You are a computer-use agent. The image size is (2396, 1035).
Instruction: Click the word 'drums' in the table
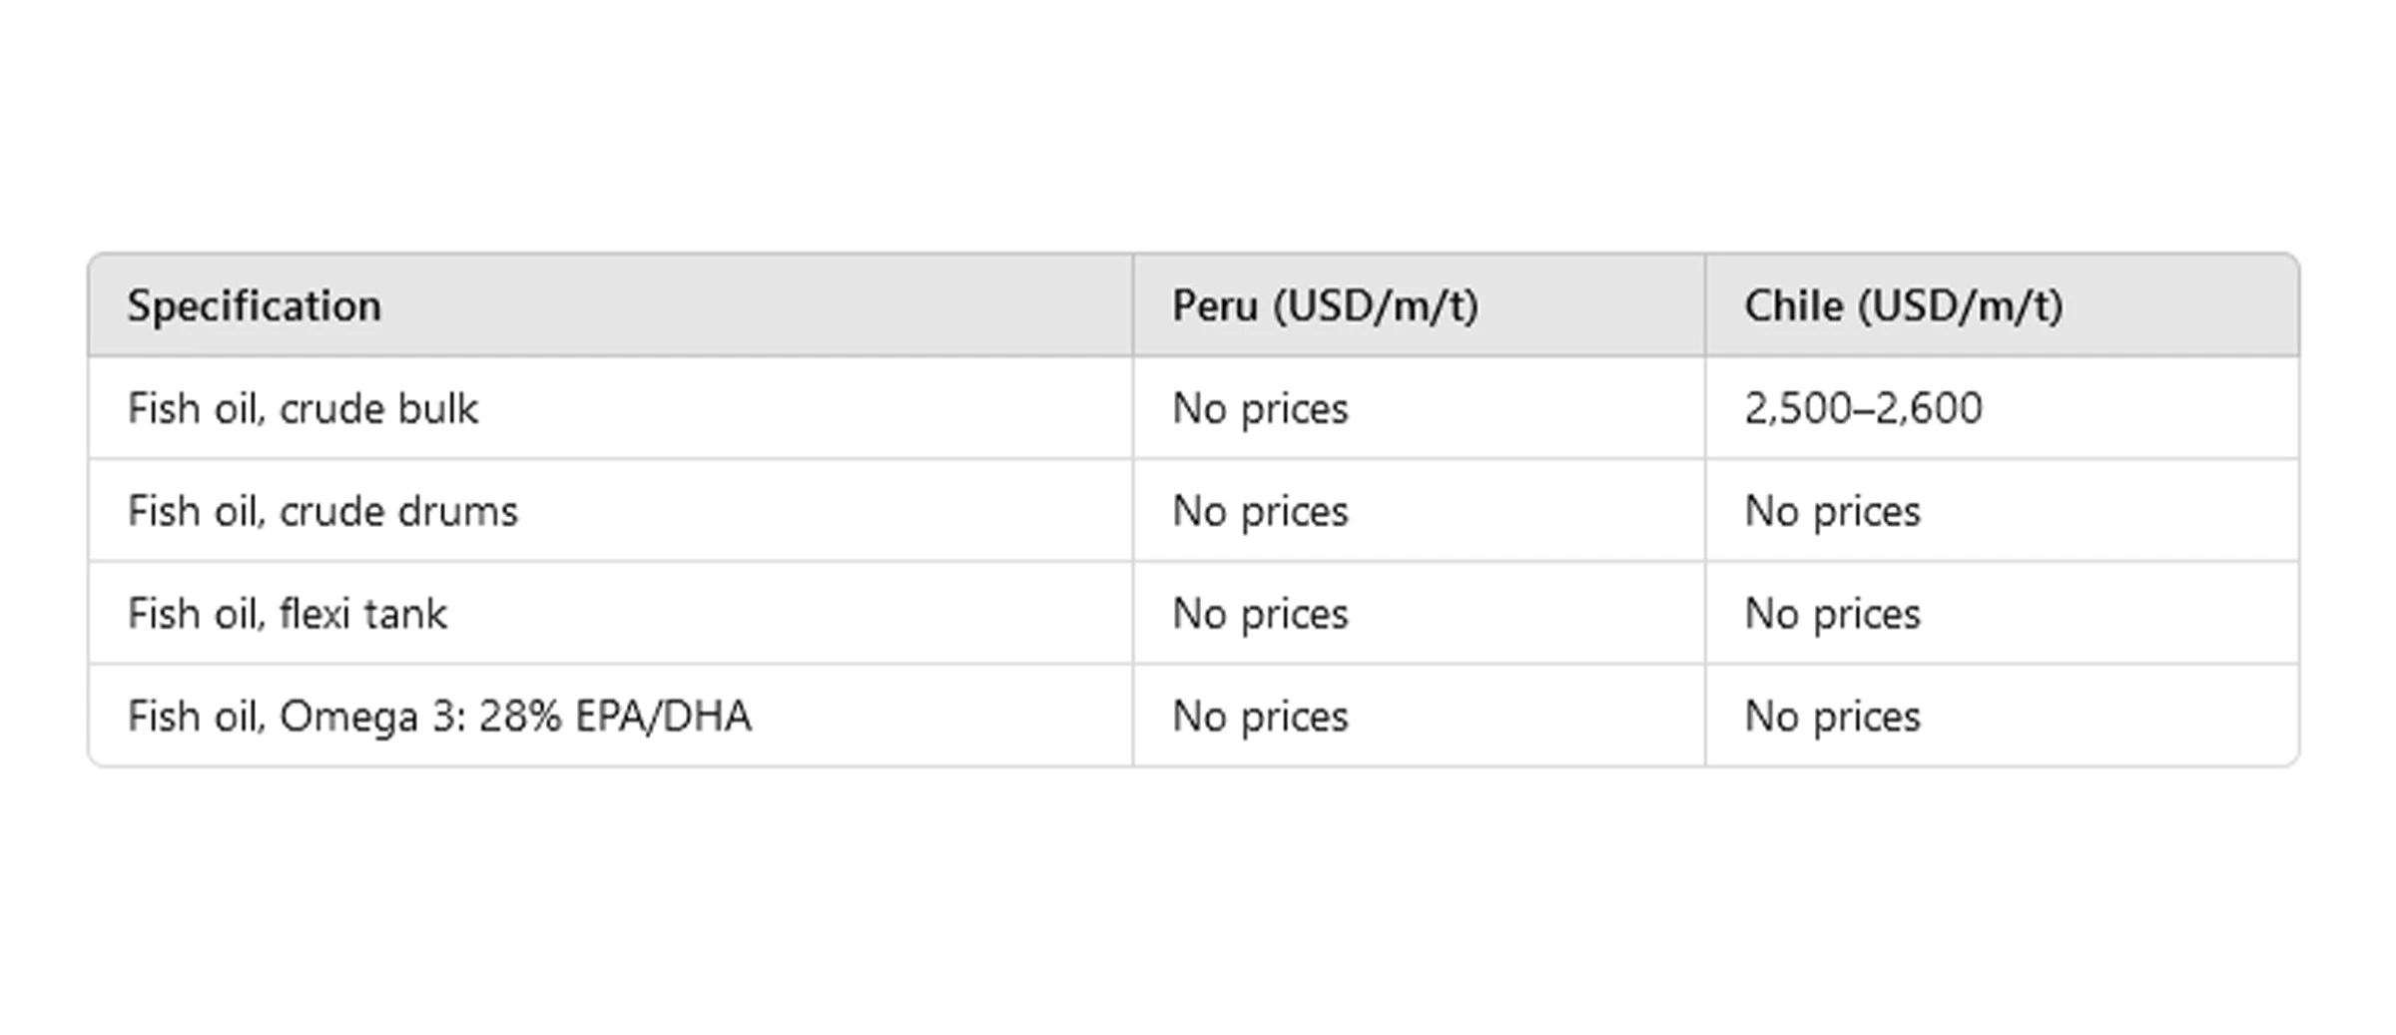click(458, 511)
